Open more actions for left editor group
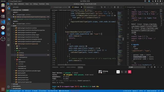The image size is (164, 92). coord(121,7)
